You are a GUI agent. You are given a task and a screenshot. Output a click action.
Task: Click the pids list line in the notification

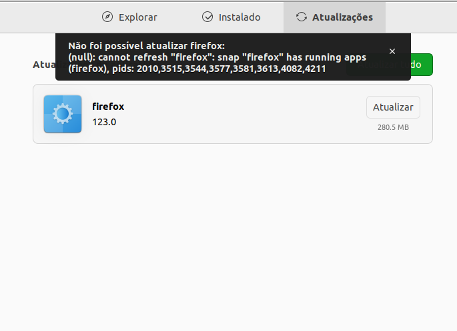point(197,69)
